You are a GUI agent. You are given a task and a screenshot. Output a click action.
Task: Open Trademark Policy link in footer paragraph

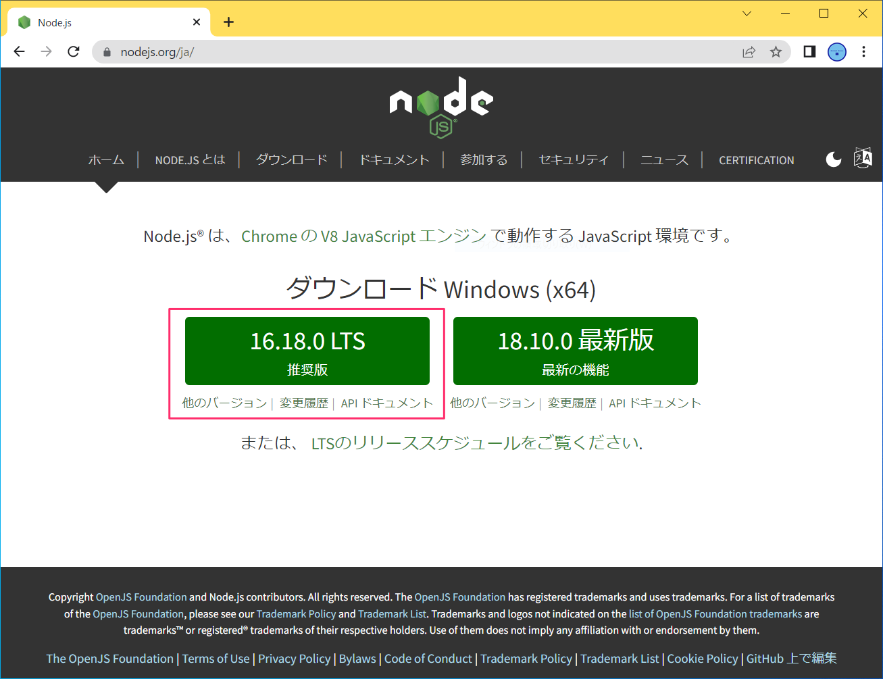click(x=296, y=614)
